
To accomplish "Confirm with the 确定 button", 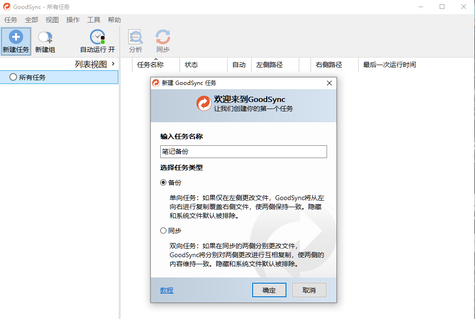I will pos(269,290).
